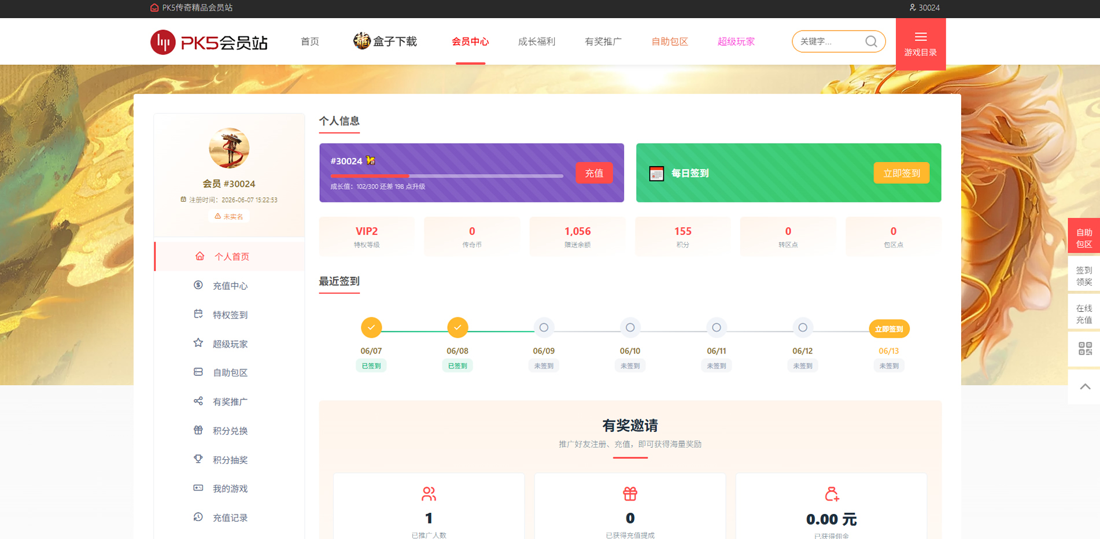The image size is (1100, 539).
Task: Click the 1,056 赠送余额 card
Action: pos(577,237)
